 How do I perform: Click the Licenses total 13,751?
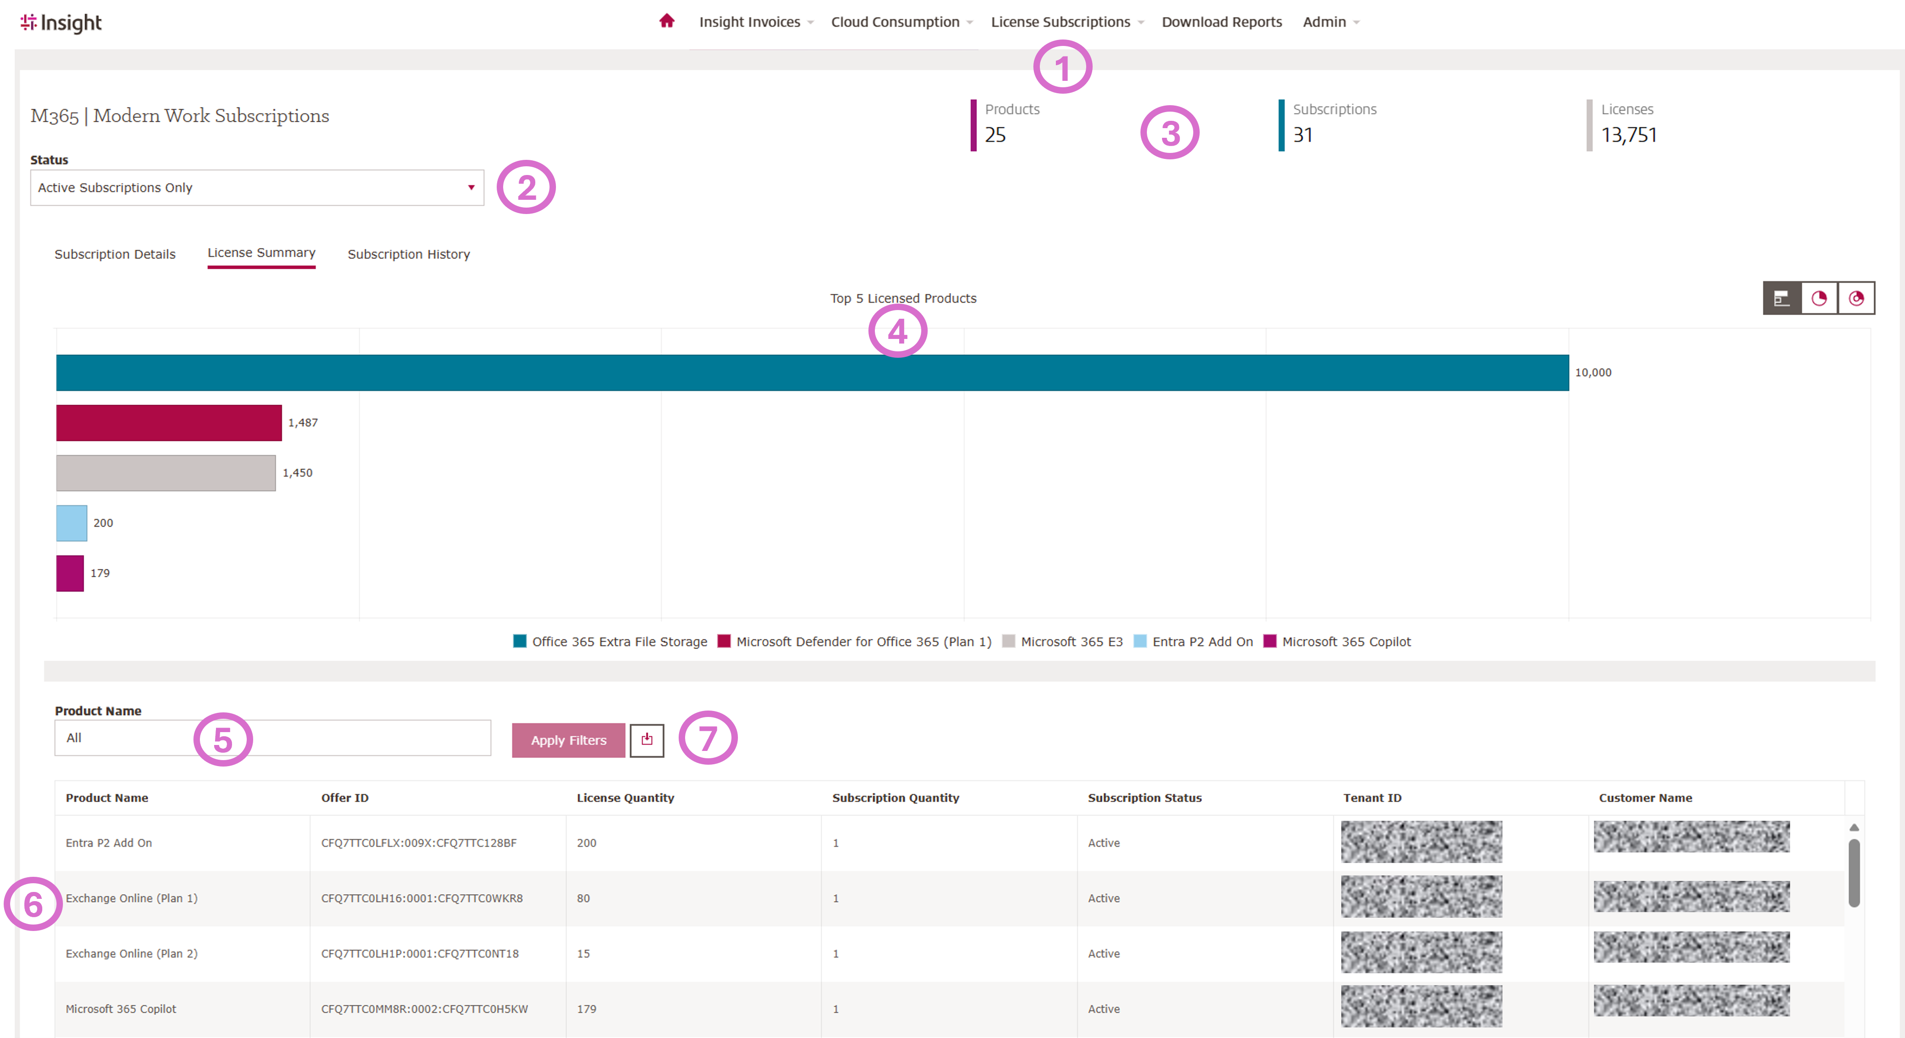click(x=1628, y=135)
